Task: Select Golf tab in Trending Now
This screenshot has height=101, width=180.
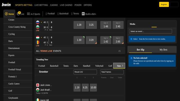Action: 110,66
